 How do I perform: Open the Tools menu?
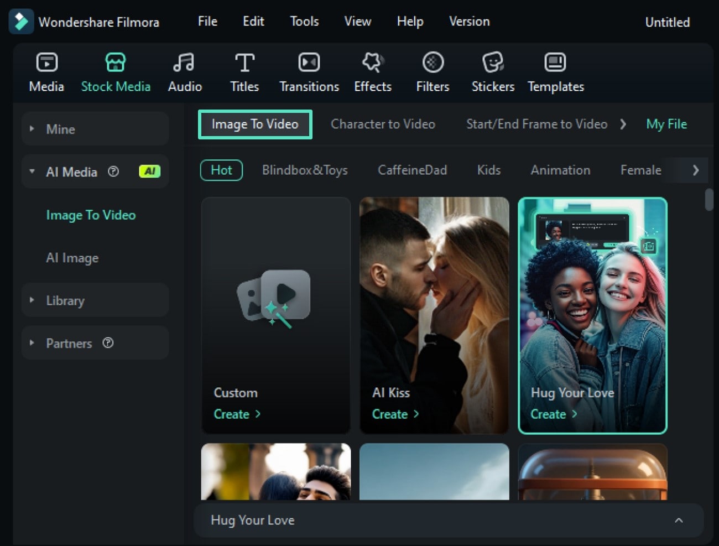(304, 22)
